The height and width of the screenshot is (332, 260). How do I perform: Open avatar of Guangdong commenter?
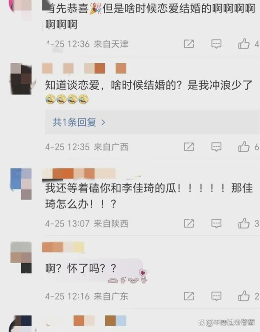click(21, 257)
